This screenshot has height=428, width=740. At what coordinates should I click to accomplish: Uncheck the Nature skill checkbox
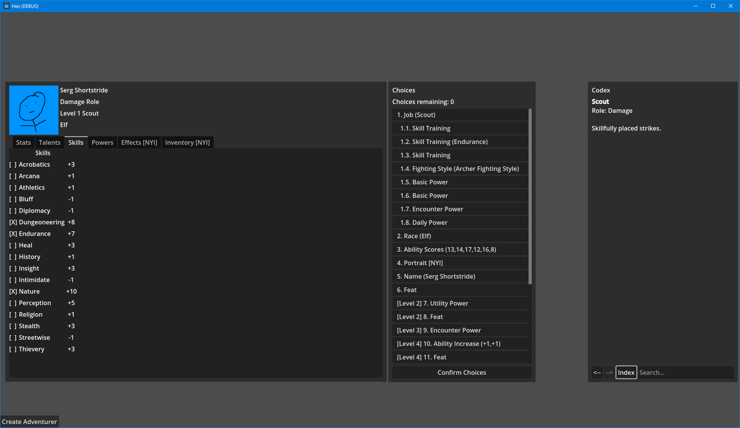pyautogui.click(x=13, y=292)
